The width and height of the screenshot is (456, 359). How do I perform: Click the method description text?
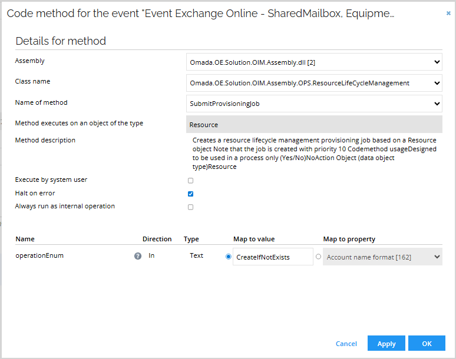coord(315,154)
